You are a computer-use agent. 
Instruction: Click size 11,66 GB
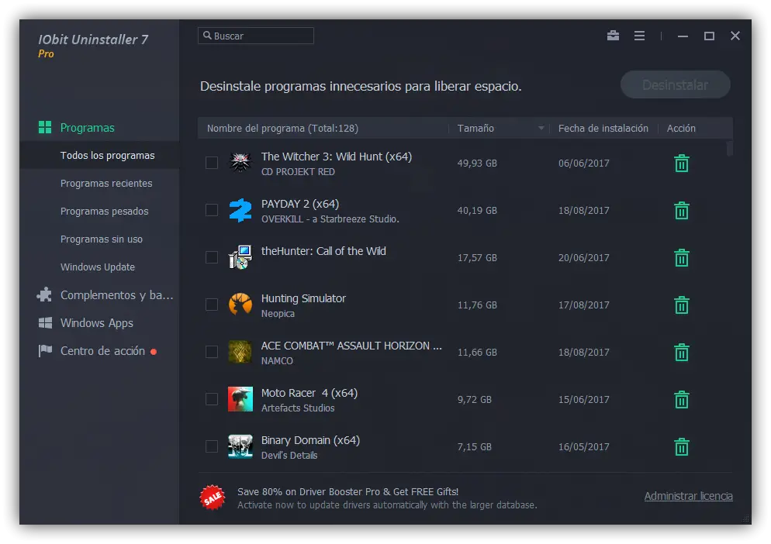click(477, 353)
